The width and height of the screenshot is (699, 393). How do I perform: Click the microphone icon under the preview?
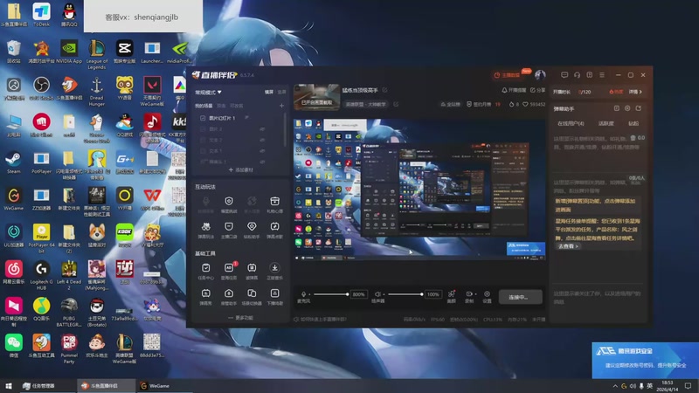303,294
